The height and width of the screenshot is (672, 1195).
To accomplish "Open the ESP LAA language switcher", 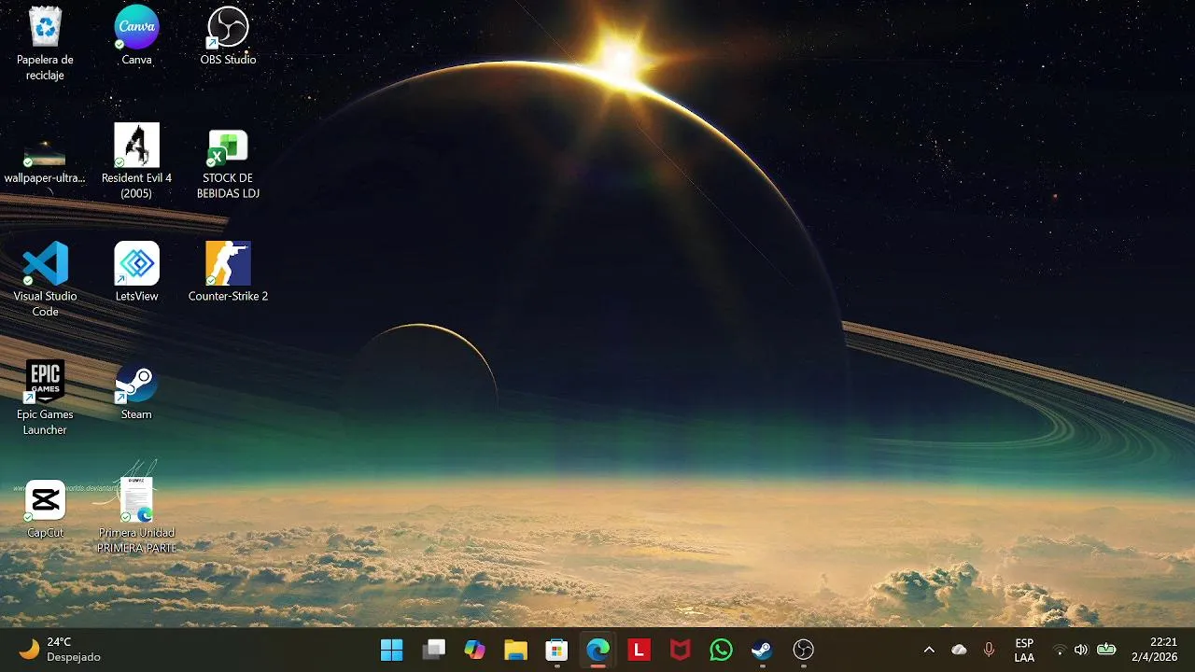I will (x=1024, y=650).
